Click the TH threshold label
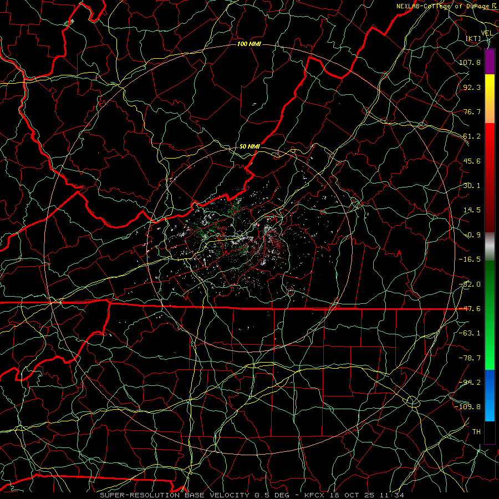The width and height of the screenshot is (499, 499). coord(476,432)
